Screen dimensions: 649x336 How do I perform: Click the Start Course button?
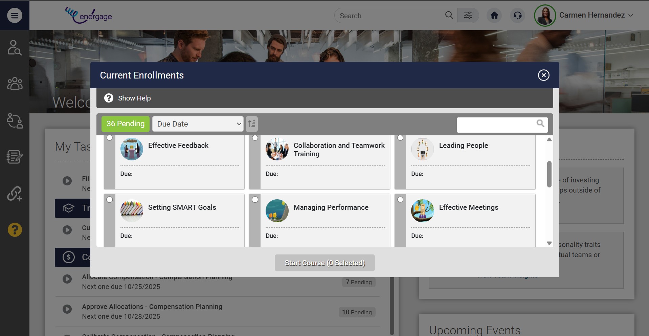[324, 263]
